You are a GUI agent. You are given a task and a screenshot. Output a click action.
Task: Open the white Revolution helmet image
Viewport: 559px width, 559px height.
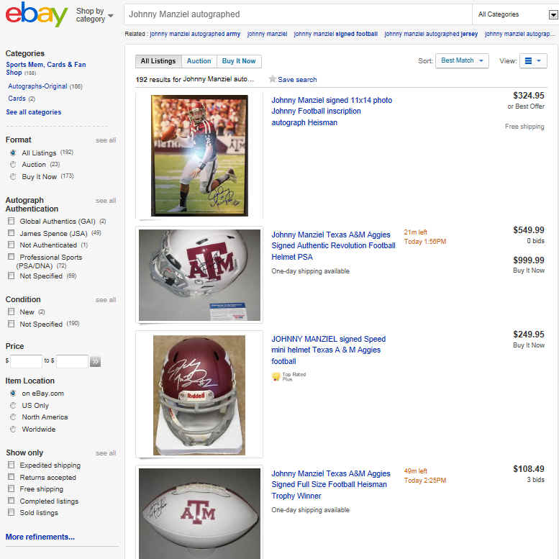199,275
